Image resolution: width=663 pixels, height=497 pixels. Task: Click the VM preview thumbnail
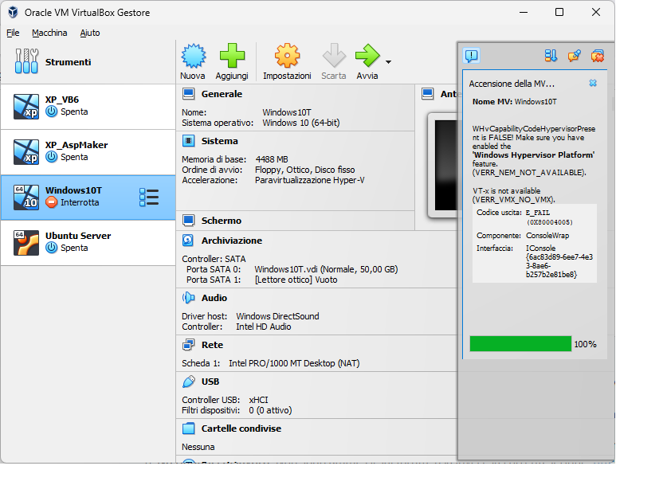coord(443,165)
